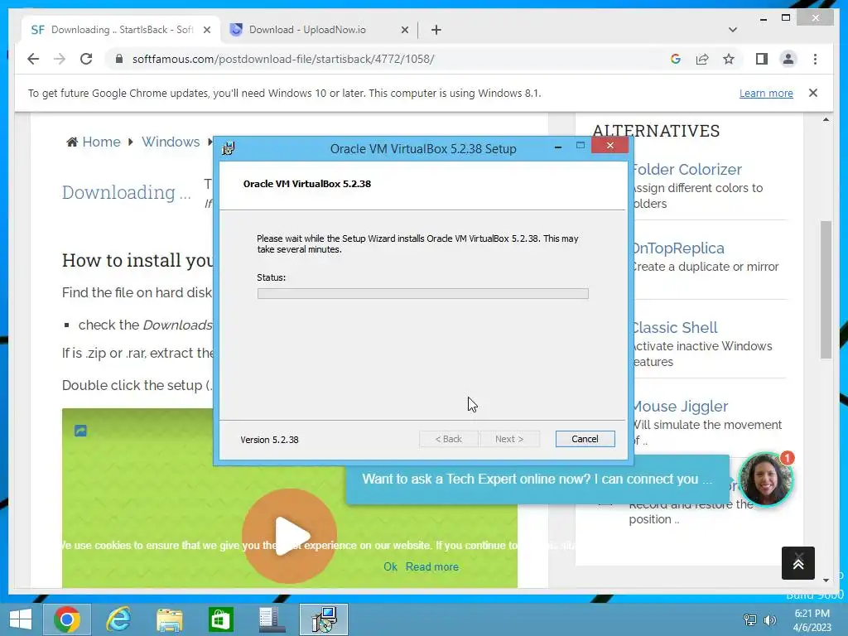Open Folder Colorizer alternative

pyautogui.click(x=687, y=169)
